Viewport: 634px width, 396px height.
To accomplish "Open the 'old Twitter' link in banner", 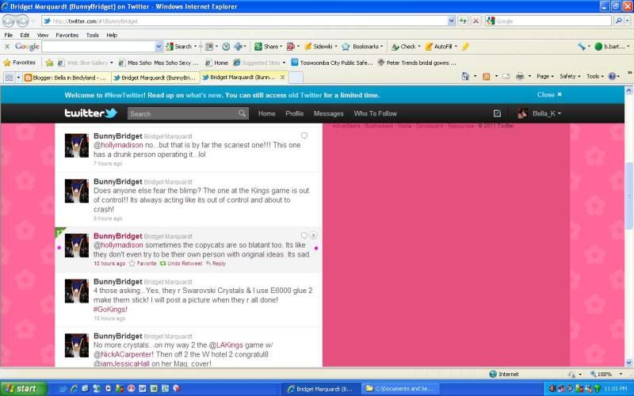I will [305, 95].
